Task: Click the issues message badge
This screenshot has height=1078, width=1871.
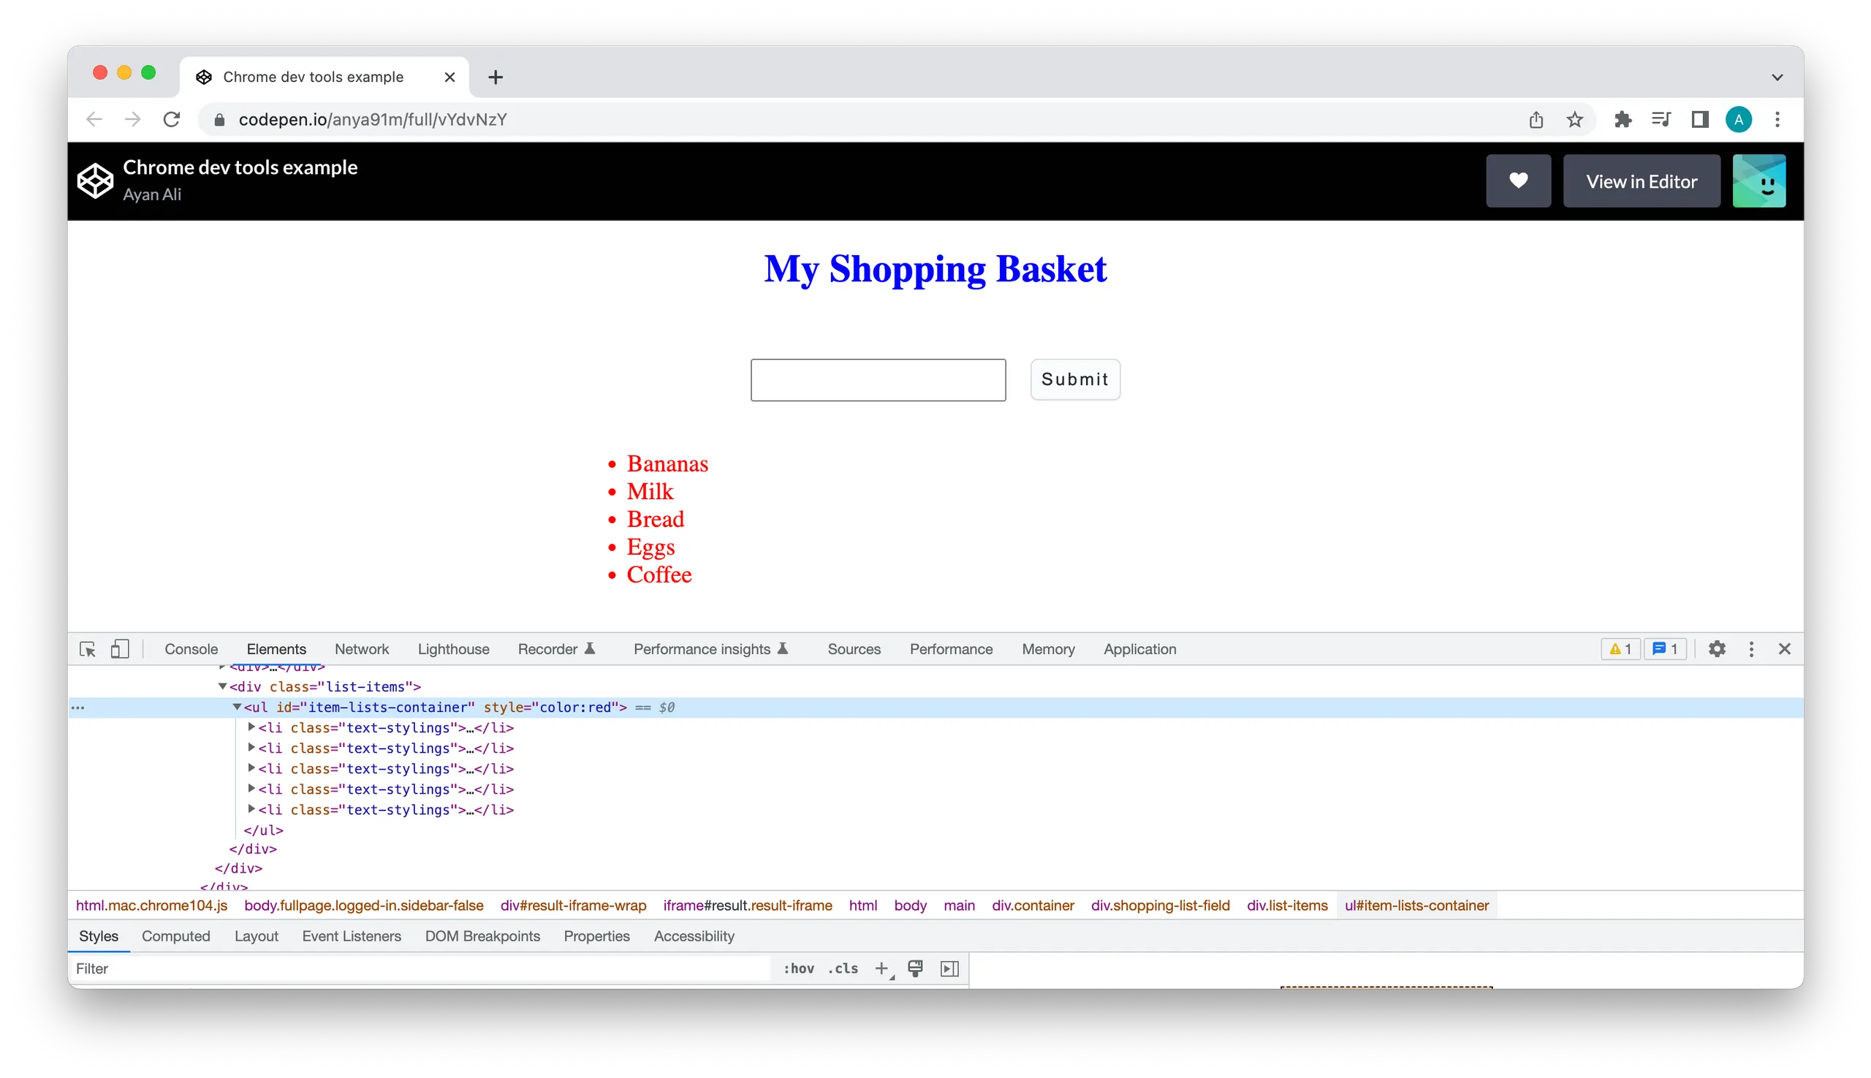Action: (1664, 649)
